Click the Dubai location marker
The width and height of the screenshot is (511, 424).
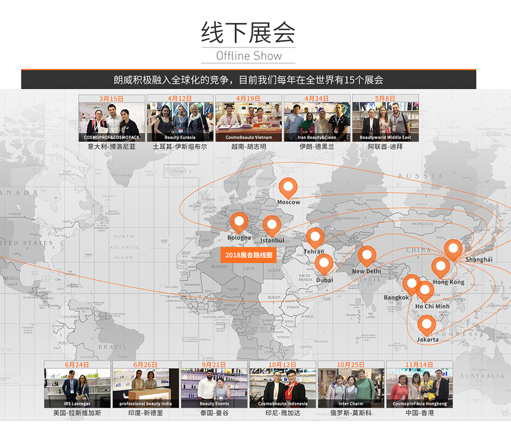click(324, 264)
